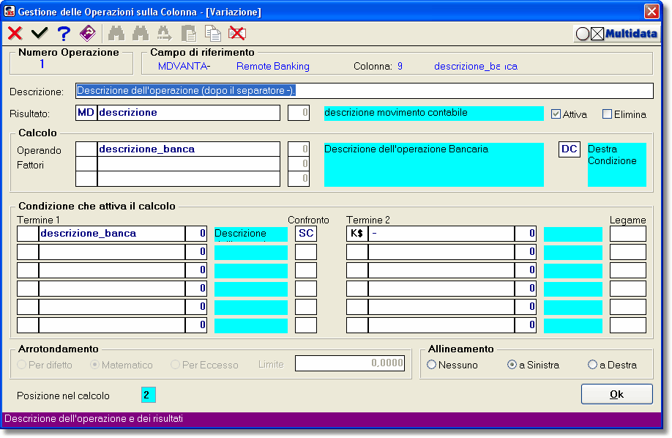The image size is (672, 438).
Task: Click Termine 1 field containing descrizione_banca
Action: pos(112,234)
